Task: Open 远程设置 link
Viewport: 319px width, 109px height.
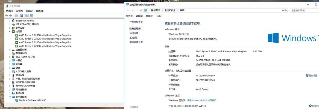Action: click(134, 33)
